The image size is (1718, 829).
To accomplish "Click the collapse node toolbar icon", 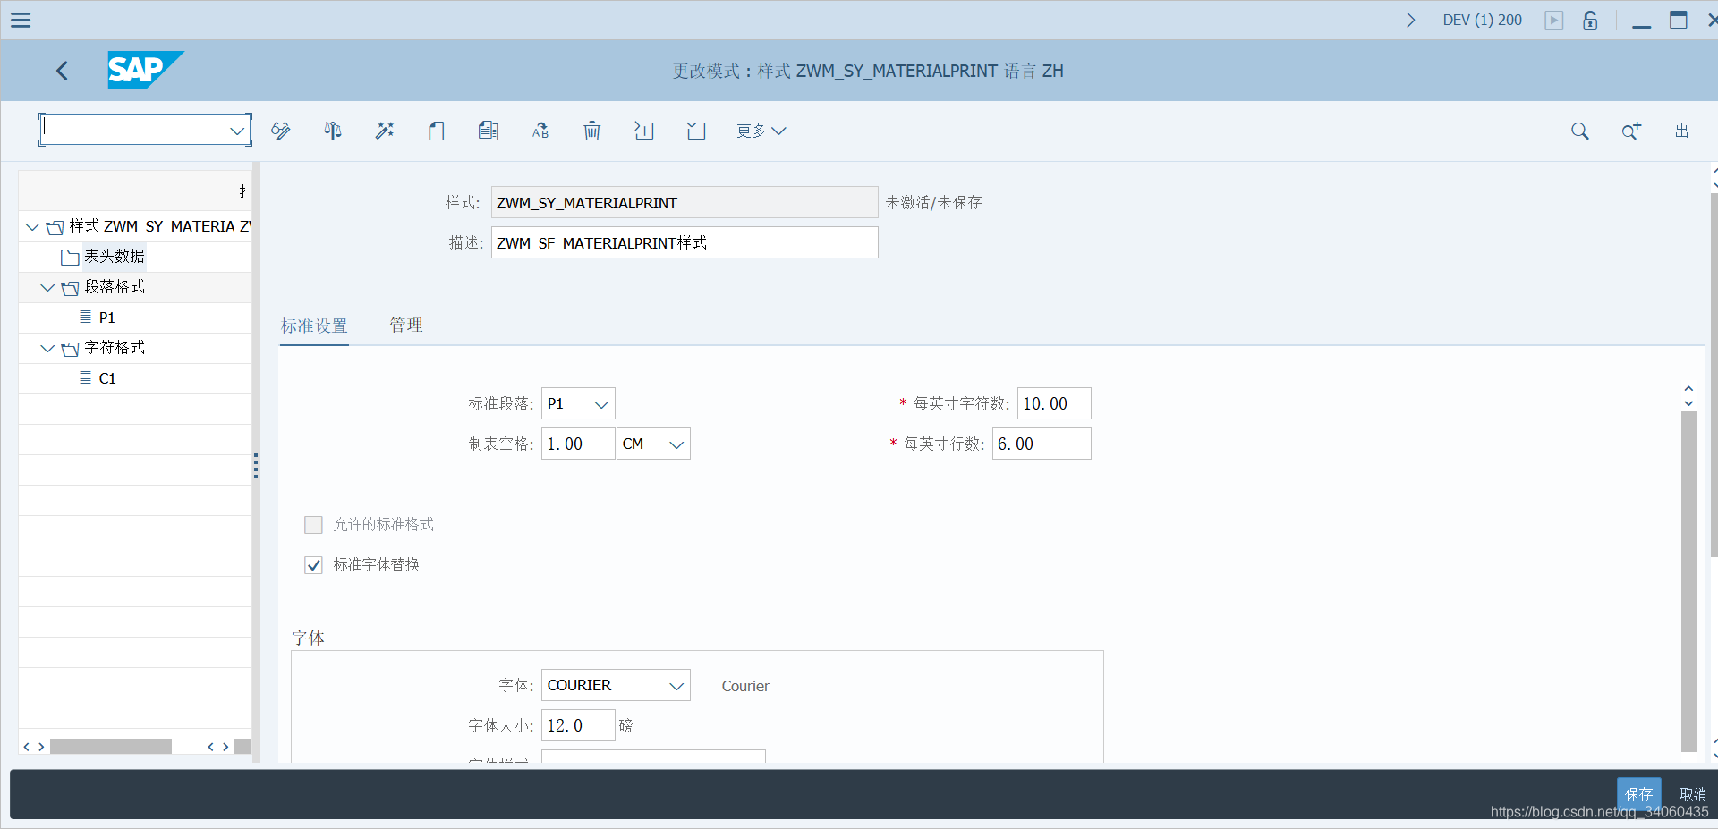I will pyautogui.click(x=696, y=131).
